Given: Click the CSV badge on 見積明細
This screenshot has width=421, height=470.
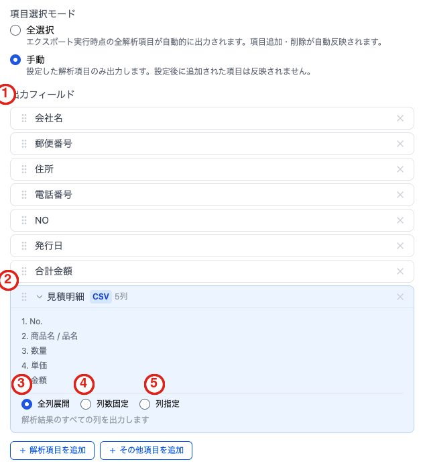Looking at the screenshot, I should 101,297.
